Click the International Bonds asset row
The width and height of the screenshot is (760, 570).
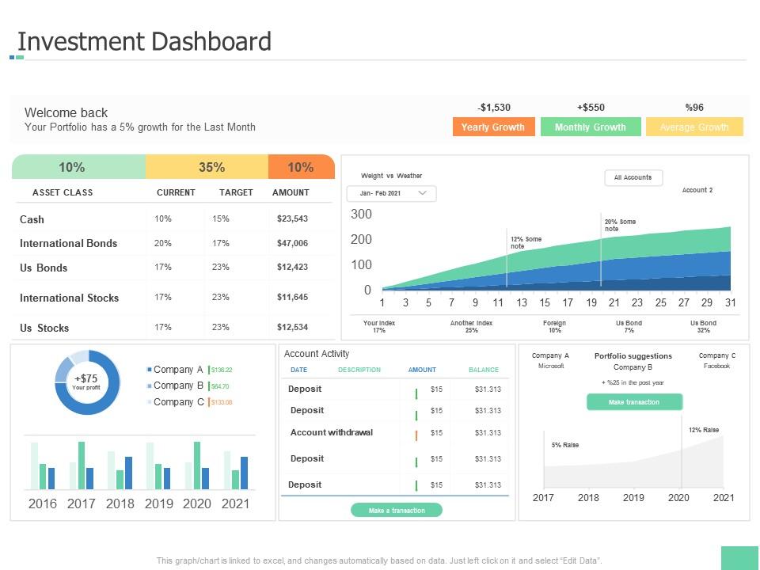pos(68,243)
